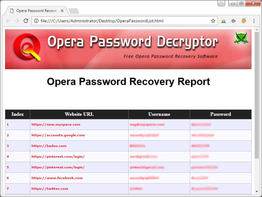Image resolution: width=262 pixels, height=197 pixels.
Task: Click the bar chart extension icon
Action: coord(224,21)
